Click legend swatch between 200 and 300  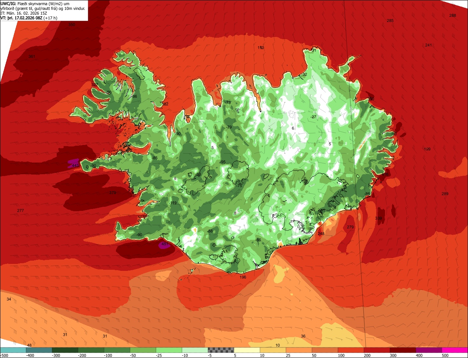pos(377,350)
